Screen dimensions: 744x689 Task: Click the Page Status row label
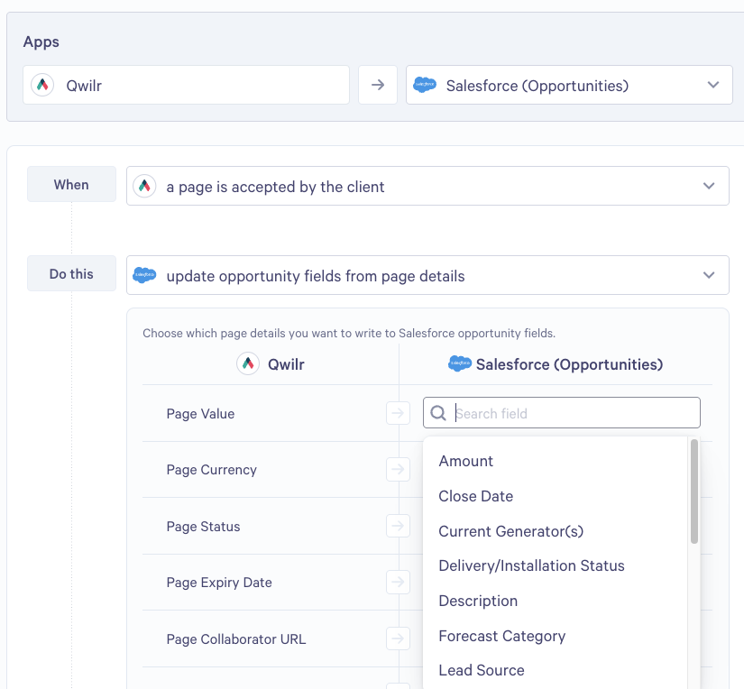203,527
